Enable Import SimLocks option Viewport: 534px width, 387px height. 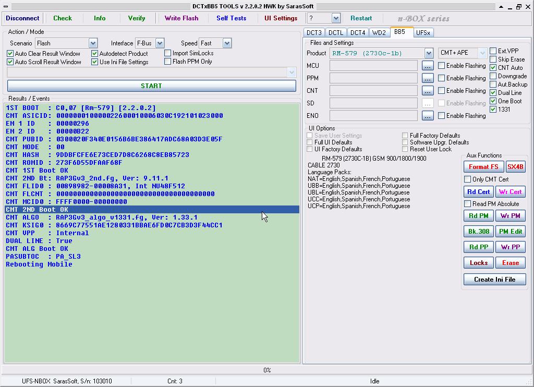tap(167, 53)
